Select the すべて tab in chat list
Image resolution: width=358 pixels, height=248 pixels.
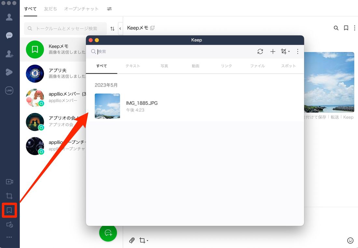30,9
